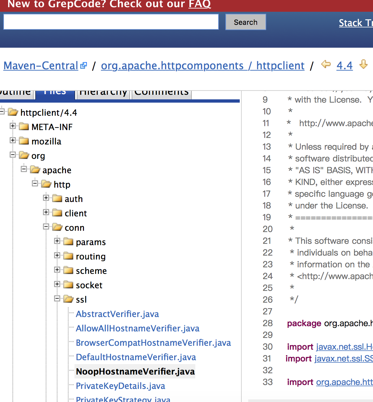Image resolution: width=373 pixels, height=402 pixels.
Task: Click the auth folder icon
Action: (x=57, y=198)
